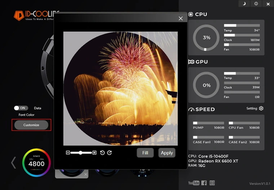
Task: Close the image crop dialog
Action: tap(180, 18)
